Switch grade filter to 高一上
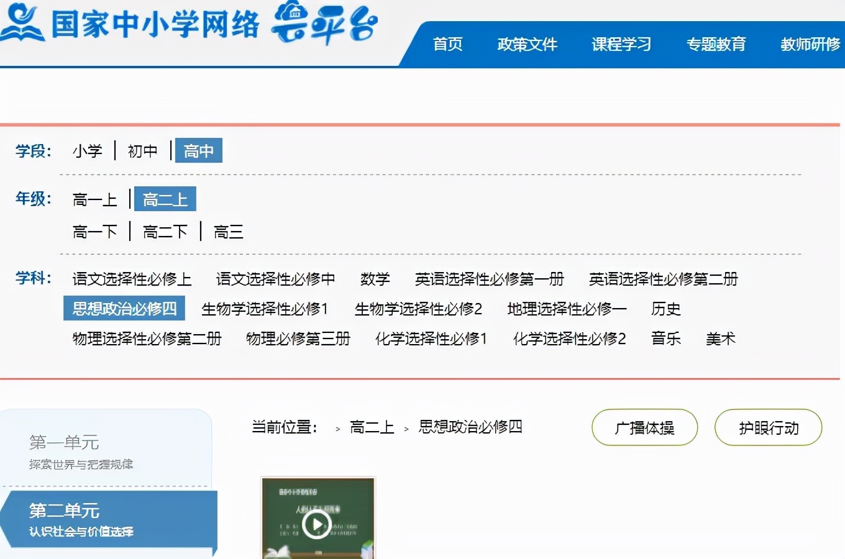Screen dimensions: 845x559 point(94,199)
